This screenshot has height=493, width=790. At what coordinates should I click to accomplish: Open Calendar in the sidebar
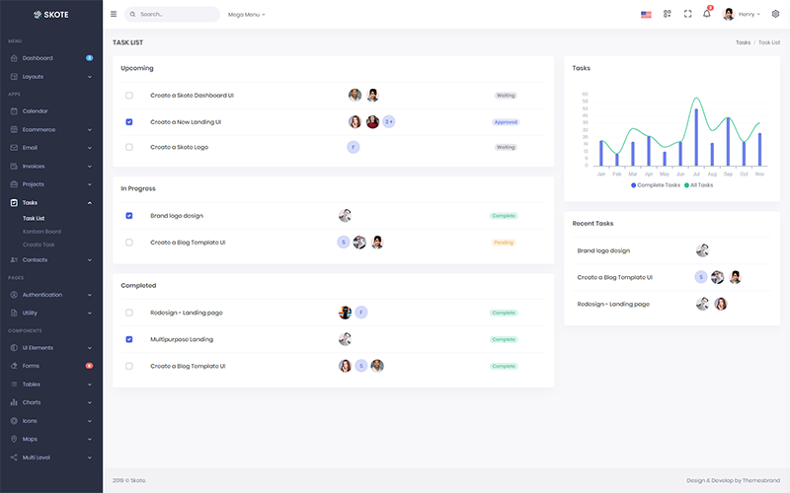click(x=36, y=111)
